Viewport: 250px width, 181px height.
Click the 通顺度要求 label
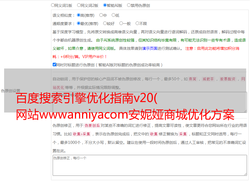pos(63,24)
